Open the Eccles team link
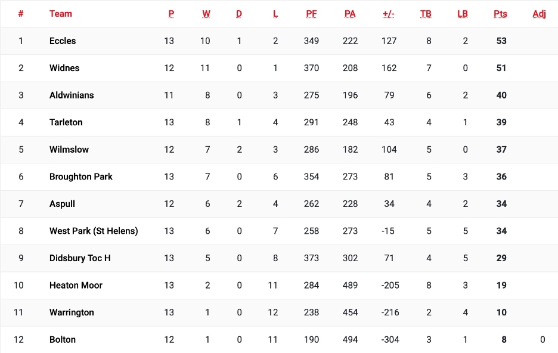 [63, 41]
